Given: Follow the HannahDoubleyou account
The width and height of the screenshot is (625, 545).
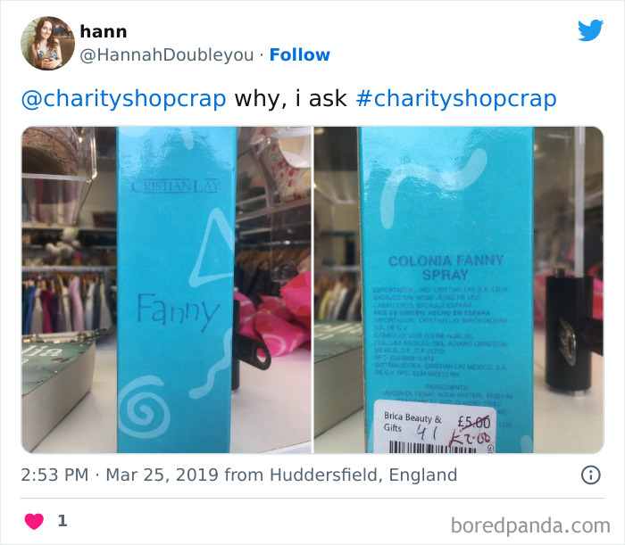Looking at the screenshot, I should click(x=300, y=55).
